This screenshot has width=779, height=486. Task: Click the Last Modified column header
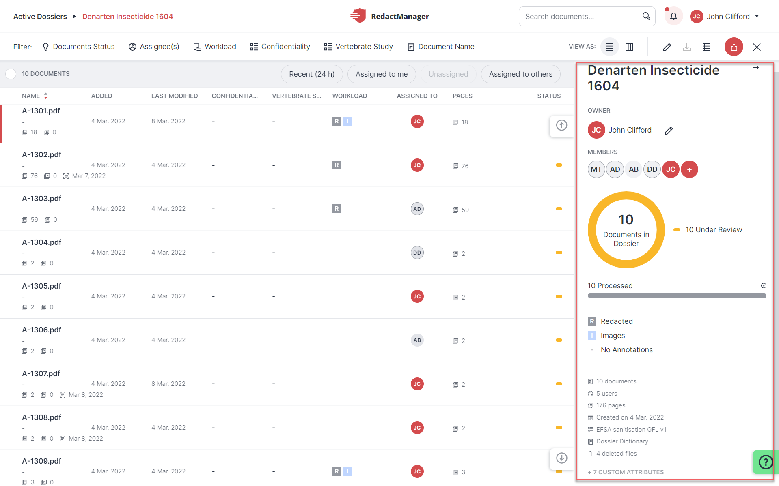175,96
